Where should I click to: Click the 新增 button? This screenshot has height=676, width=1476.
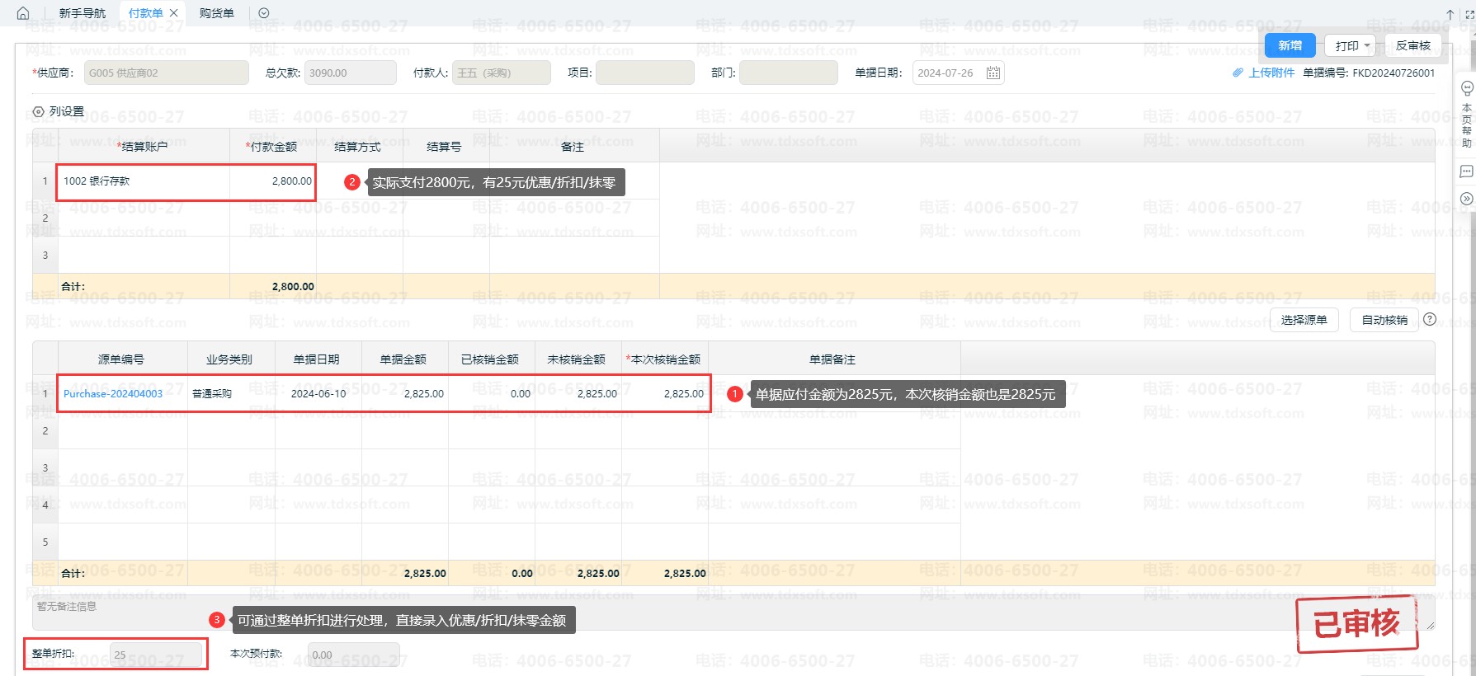pyautogui.click(x=1290, y=45)
